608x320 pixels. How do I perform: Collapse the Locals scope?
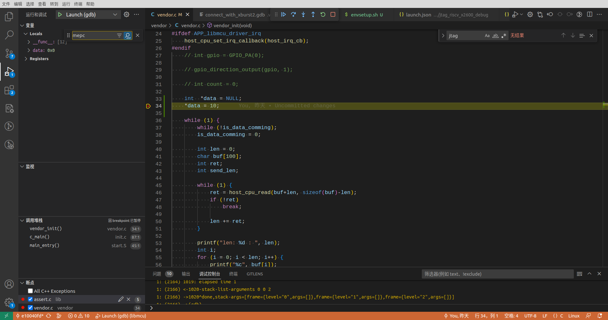pyautogui.click(x=26, y=34)
